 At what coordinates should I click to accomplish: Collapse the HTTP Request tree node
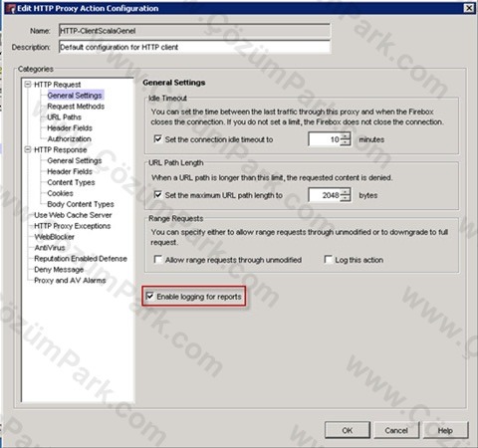click(x=28, y=85)
